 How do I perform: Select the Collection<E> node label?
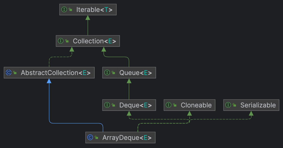pyautogui.click(x=94, y=41)
